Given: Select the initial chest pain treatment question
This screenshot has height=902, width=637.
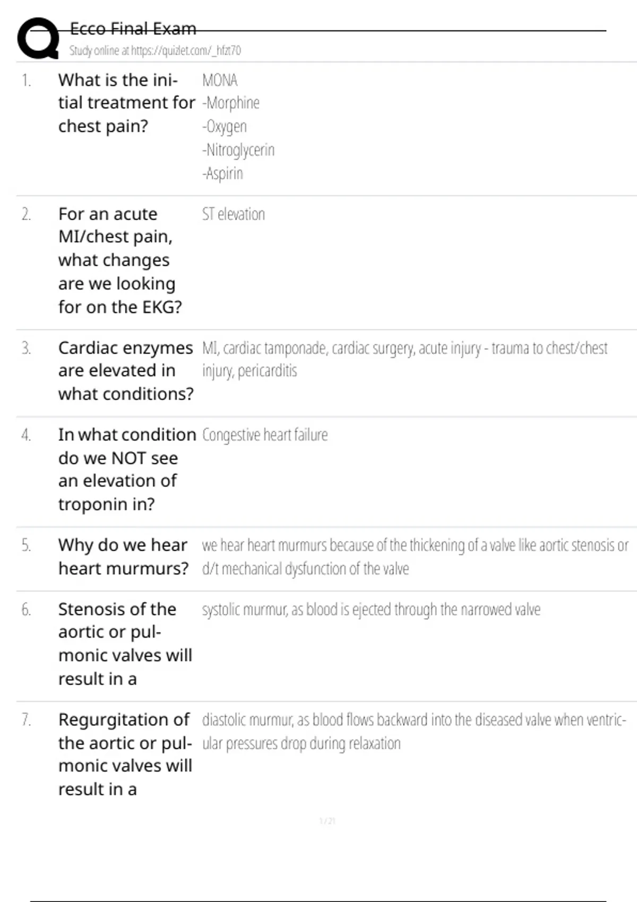Looking at the screenshot, I should click(x=126, y=103).
